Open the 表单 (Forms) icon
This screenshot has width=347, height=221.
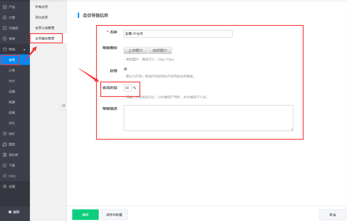[4, 39]
